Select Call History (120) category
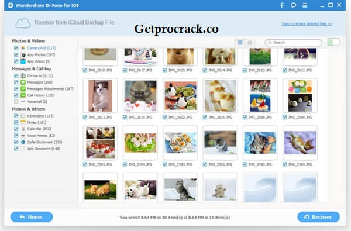351x231 pixels. 41,95
